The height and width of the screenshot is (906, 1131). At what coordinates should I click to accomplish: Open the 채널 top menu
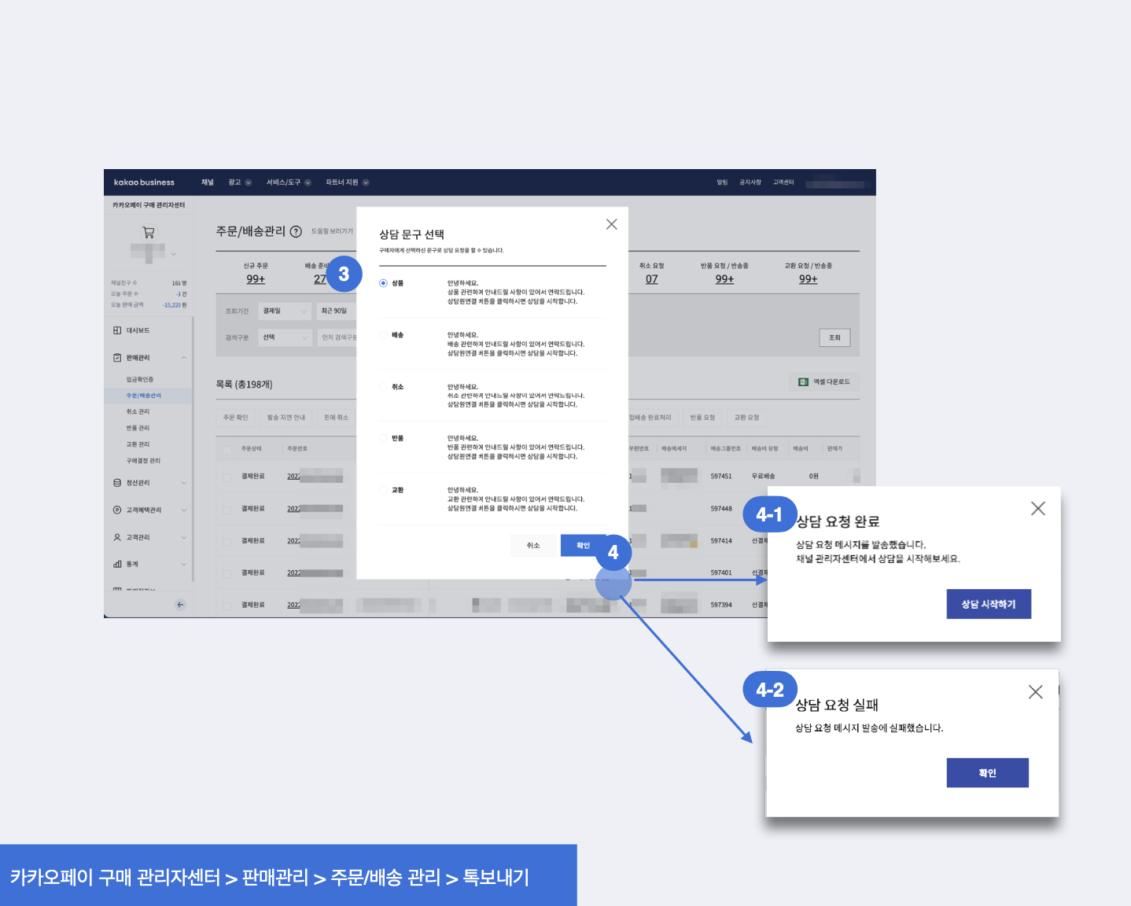[208, 182]
